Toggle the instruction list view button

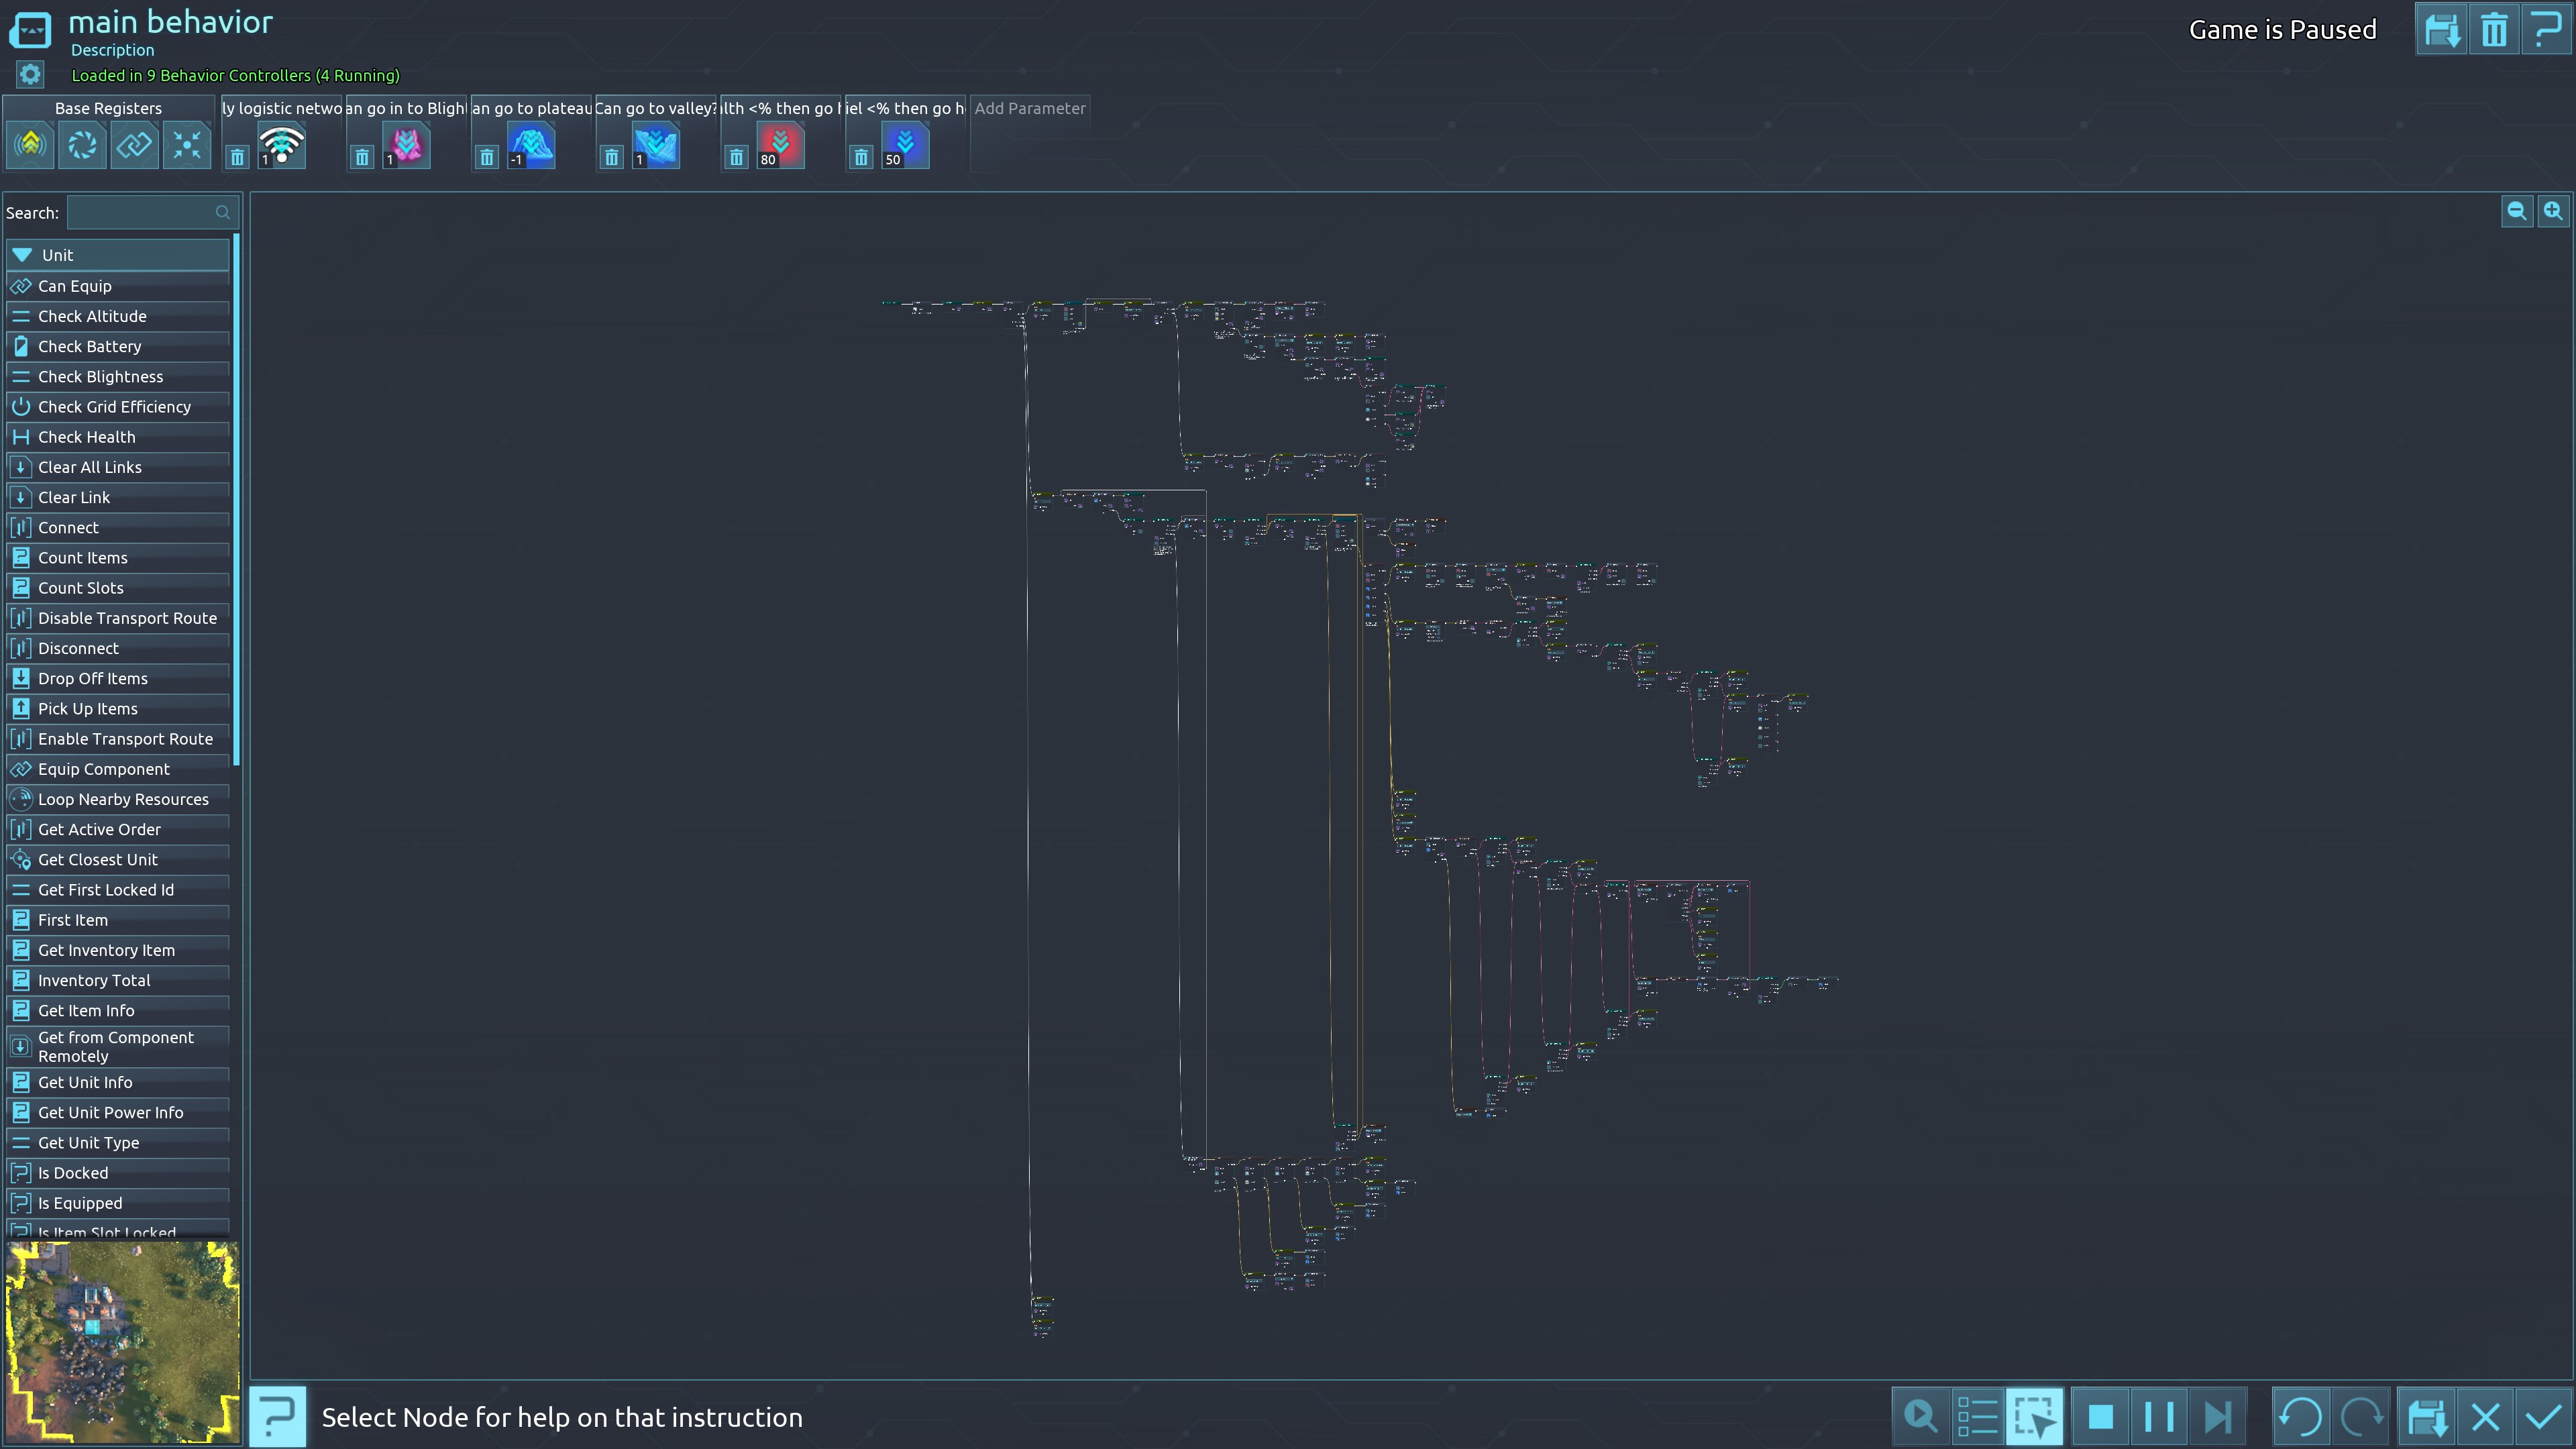point(1977,1417)
